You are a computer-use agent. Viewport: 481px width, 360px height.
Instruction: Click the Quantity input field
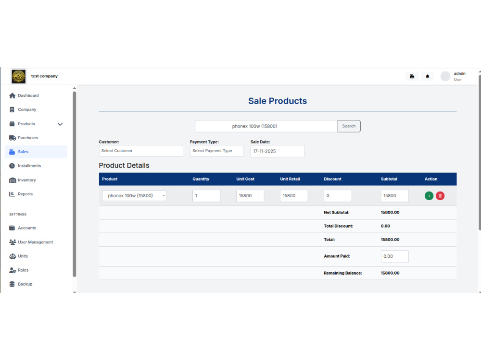tap(206, 196)
